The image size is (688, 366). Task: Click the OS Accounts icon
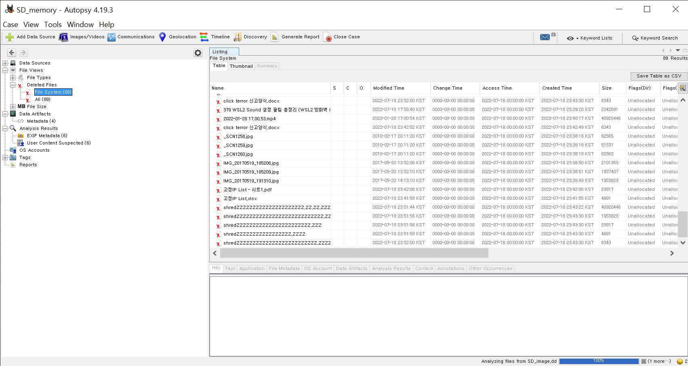[x=13, y=150]
